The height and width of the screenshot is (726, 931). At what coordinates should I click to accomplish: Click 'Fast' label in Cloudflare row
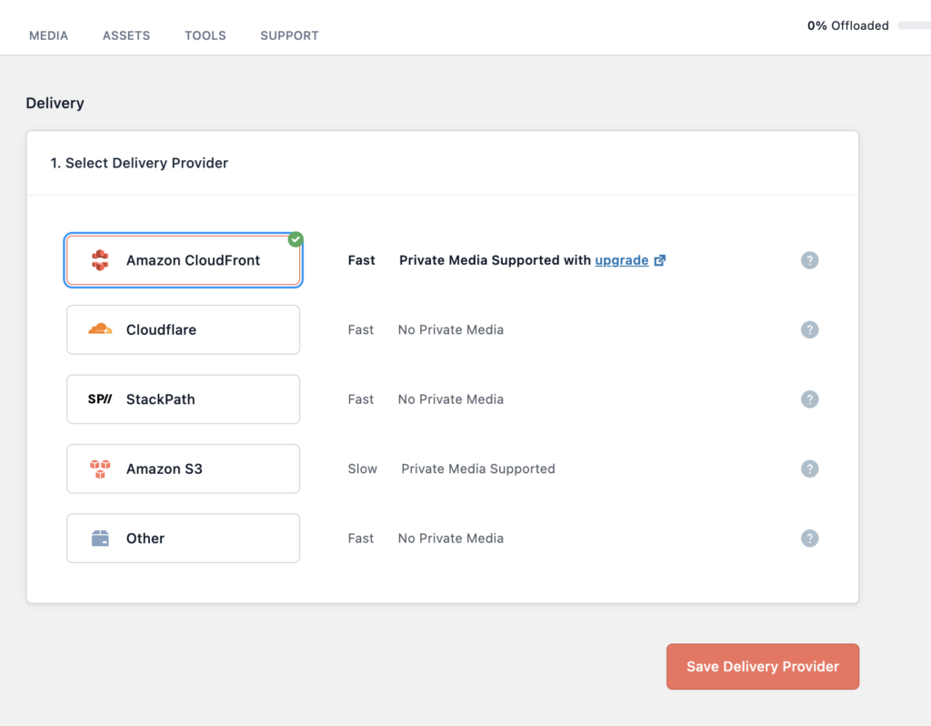(360, 329)
